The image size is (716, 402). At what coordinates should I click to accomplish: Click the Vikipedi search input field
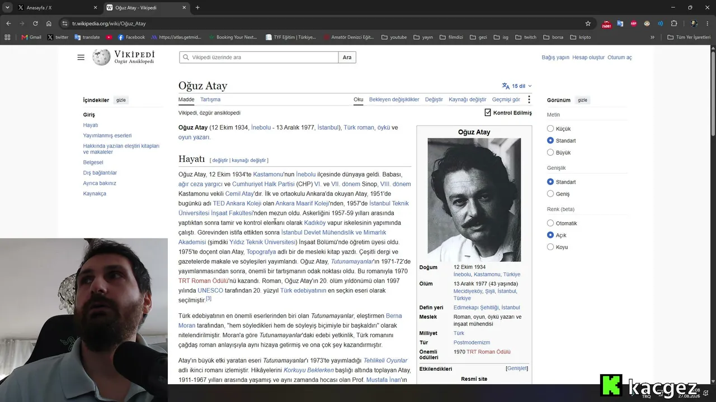click(259, 58)
